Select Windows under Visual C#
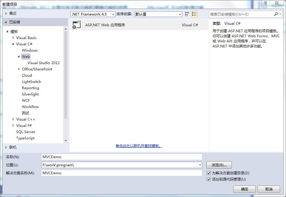Viewport: 286px width, 197px height. point(30,50)
